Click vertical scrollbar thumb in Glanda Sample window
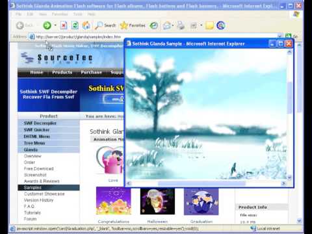 click(x=289, y=97)
